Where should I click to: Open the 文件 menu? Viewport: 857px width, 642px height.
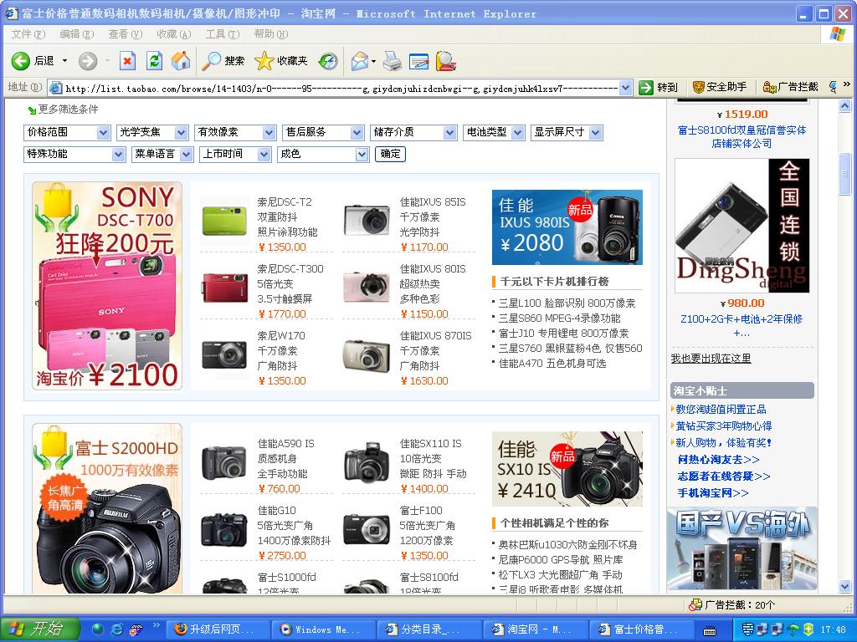tap(28, 33)
